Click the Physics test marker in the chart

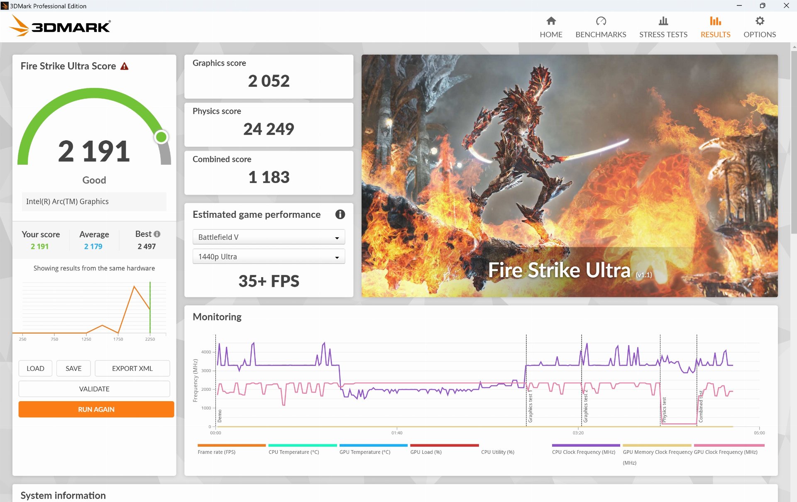pyautogui.click(x=664, y=410)
